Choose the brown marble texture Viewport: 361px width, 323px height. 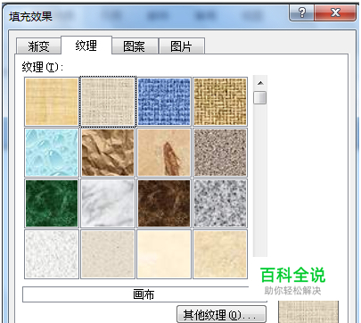(x=164, y=203)
